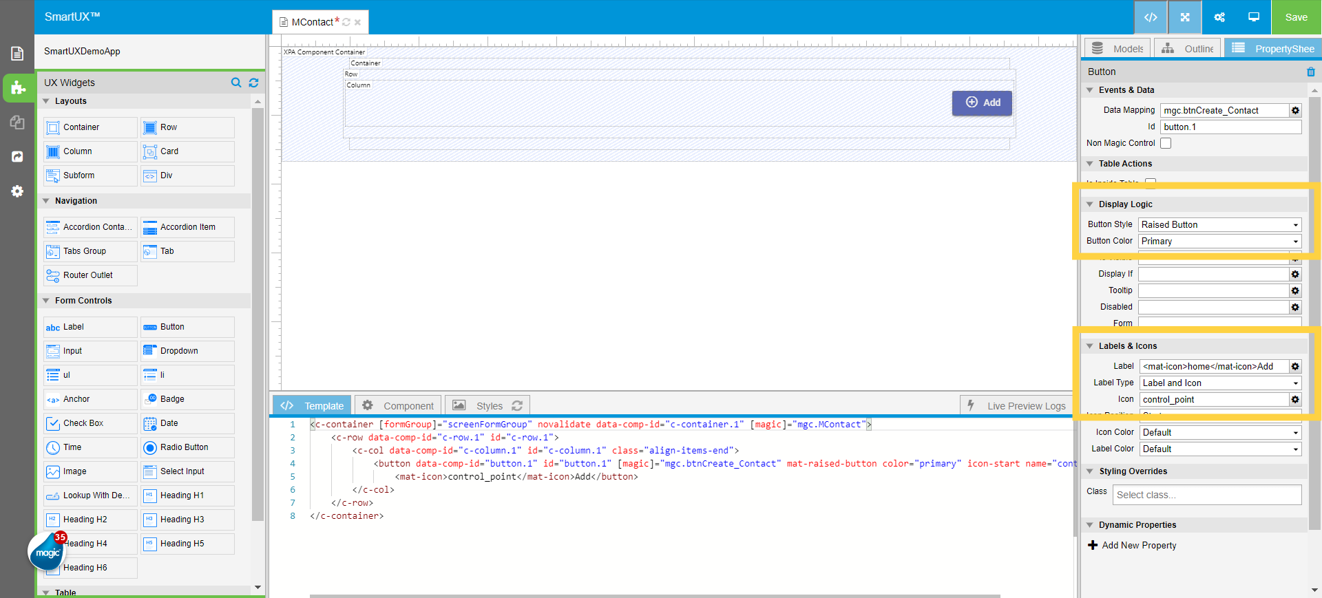The width and height of the screenshot is (1322, 598).
Task: Click the puzzle piece widgets sidebar icon
Action: [18, 87]
